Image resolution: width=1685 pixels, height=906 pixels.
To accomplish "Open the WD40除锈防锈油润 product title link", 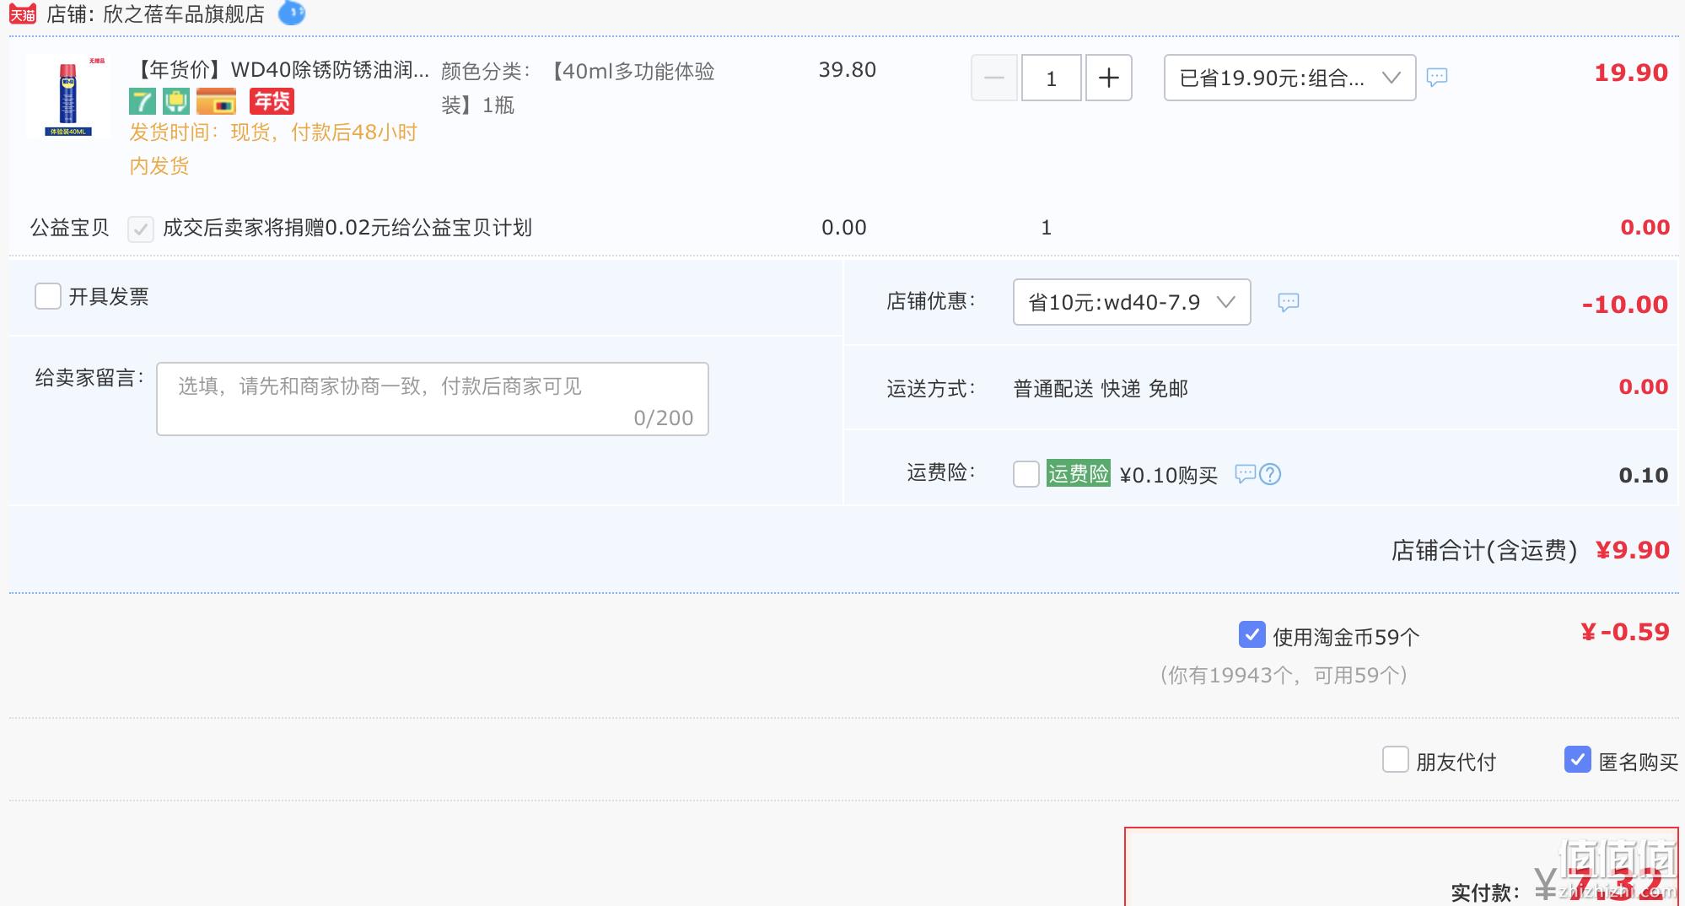I will tap(282, 70).
